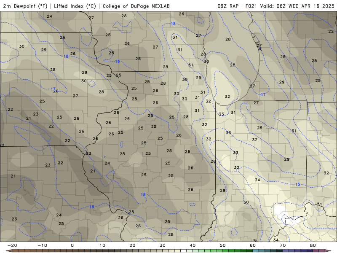The width and height of the screenshot is (337, 253).
Task: Click the 60 tick label on the color bar
Action: (x=253, y=245)
